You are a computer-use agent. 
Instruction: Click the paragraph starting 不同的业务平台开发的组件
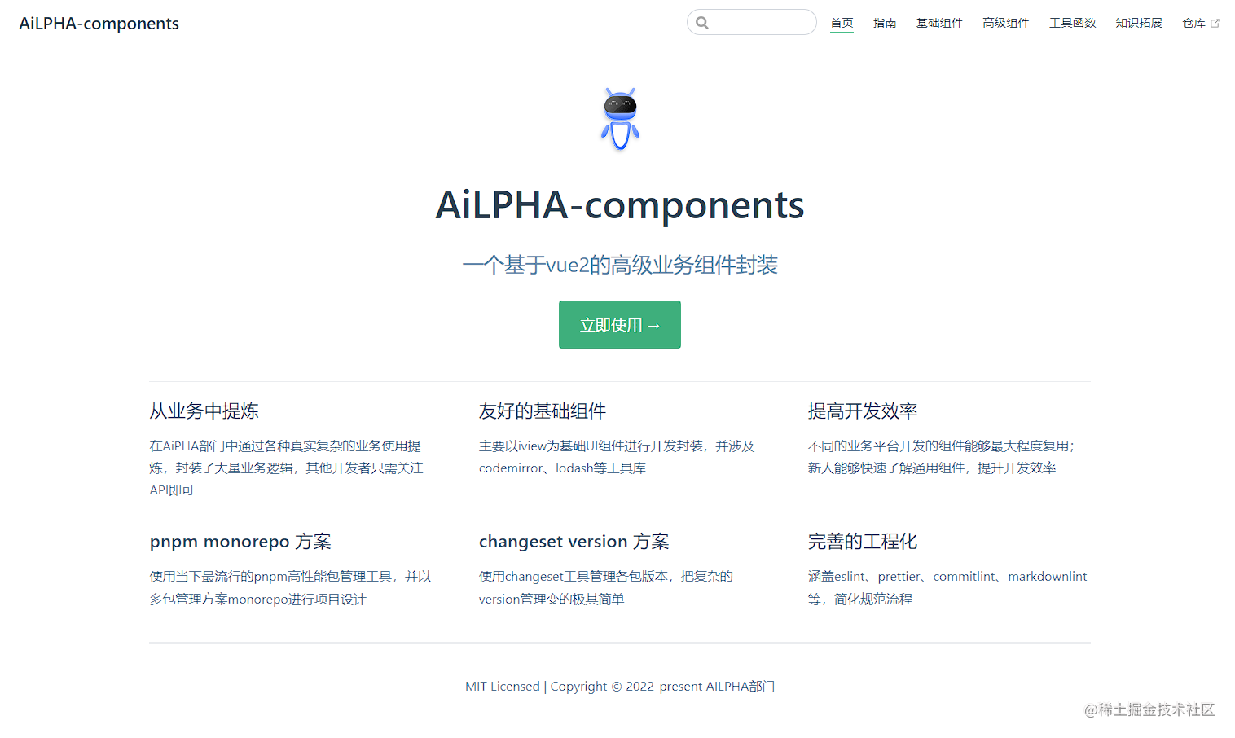pos(942,457)
